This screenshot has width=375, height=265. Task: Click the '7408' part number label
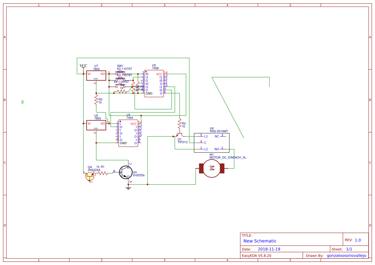tap(155, 68)
